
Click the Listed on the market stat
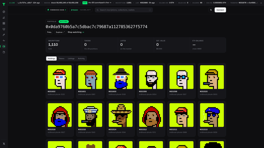pos(136,45)
